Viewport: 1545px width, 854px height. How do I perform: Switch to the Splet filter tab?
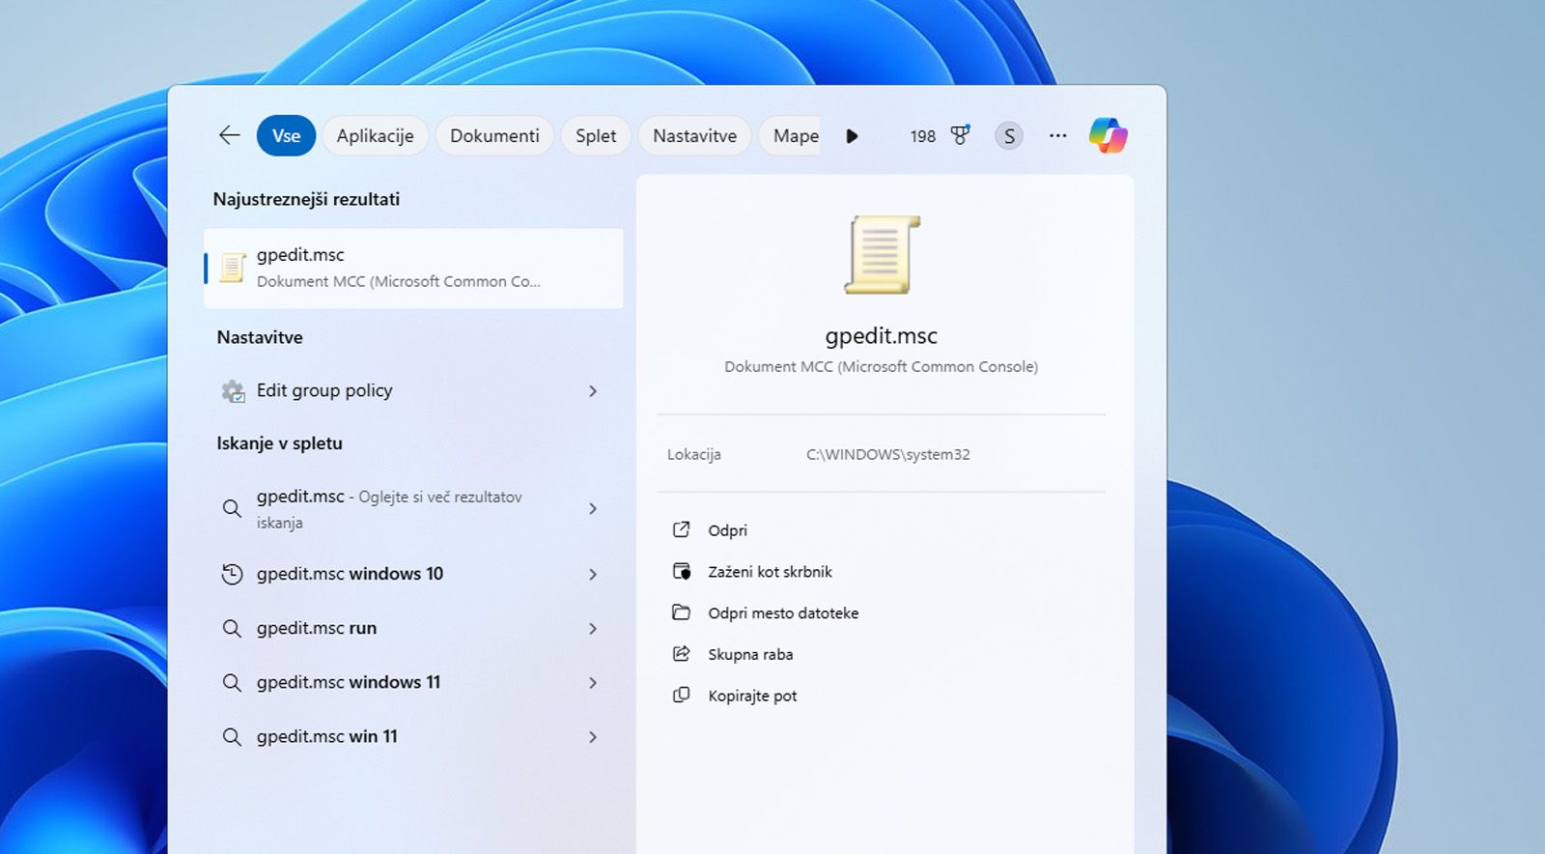coord(596,136)
